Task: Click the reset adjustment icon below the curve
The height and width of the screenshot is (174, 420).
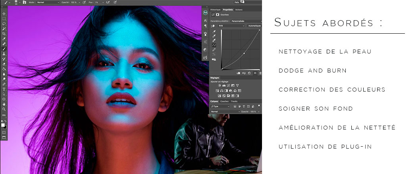Action: (249, 73)
